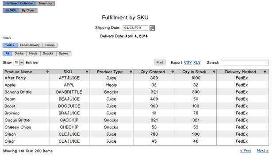Image resolution: width=272 pixels, height=159 pixels.
Task: Sort by Qty in Stock column icon
Action: pyautogui.click(x=214, y=72)
